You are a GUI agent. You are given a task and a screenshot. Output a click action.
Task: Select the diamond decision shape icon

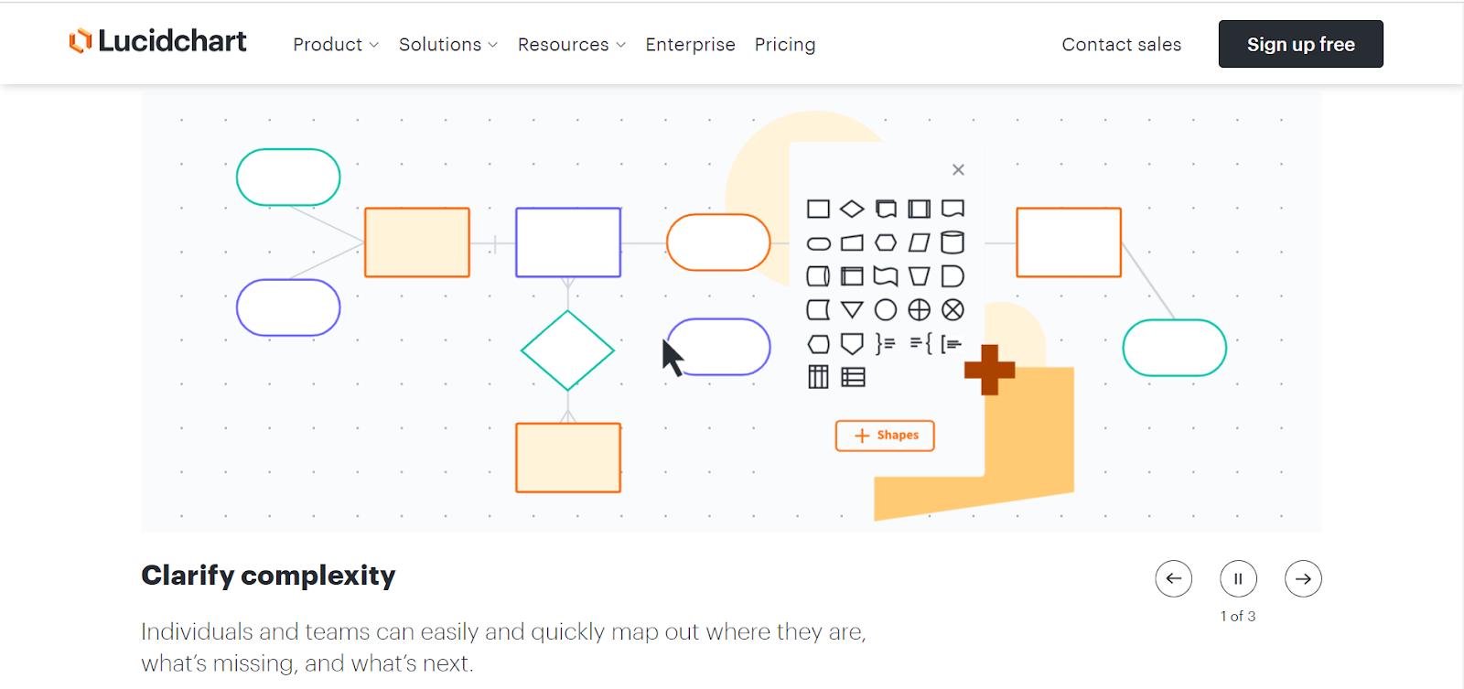coord(851,208)
